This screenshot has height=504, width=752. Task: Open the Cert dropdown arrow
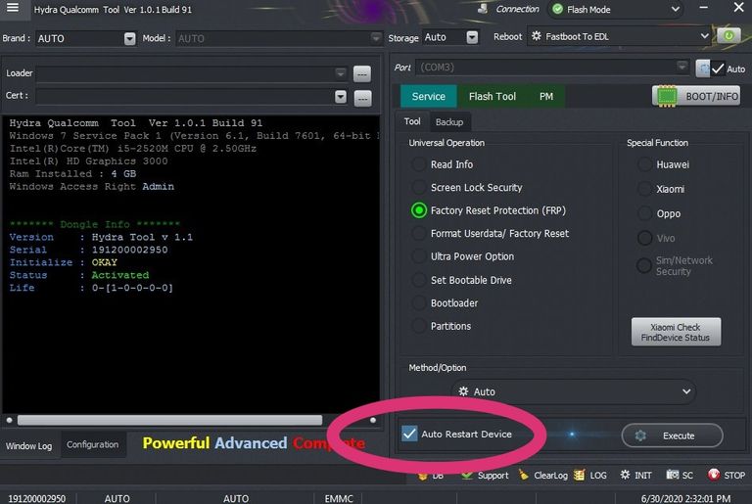coord(341,97)
